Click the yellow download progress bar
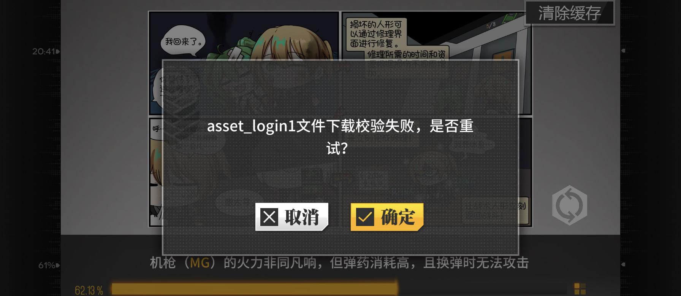 click(255, 289)
